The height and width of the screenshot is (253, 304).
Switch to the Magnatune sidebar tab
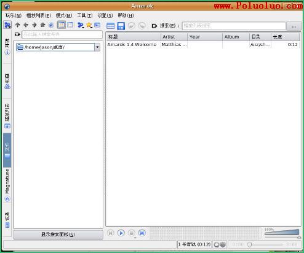[7, 185]
